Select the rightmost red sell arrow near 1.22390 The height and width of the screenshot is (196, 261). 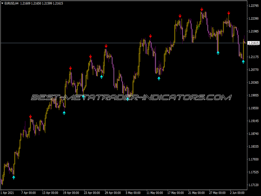[229, 13]
